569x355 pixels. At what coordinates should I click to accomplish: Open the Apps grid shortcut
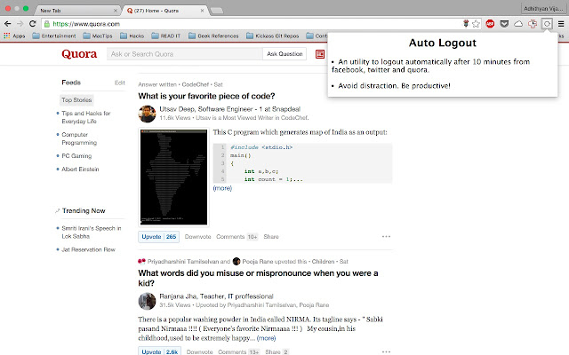click(14, 35)
